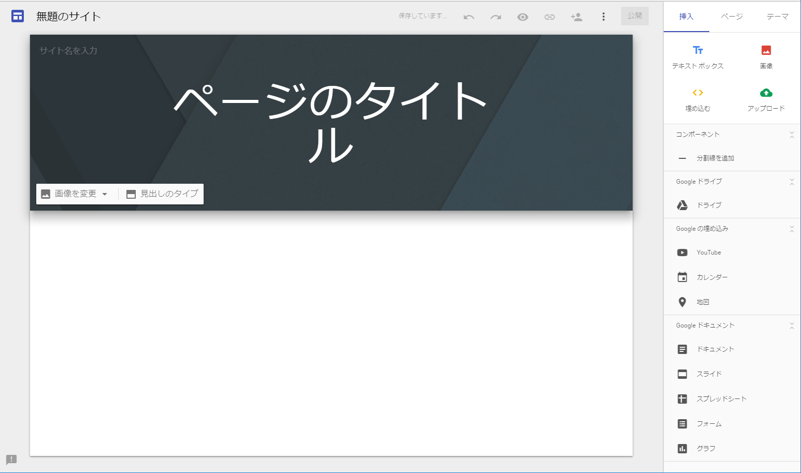Click the 公開 publish button
Screen dimensions: 801x473
click(x=634, y=16)
